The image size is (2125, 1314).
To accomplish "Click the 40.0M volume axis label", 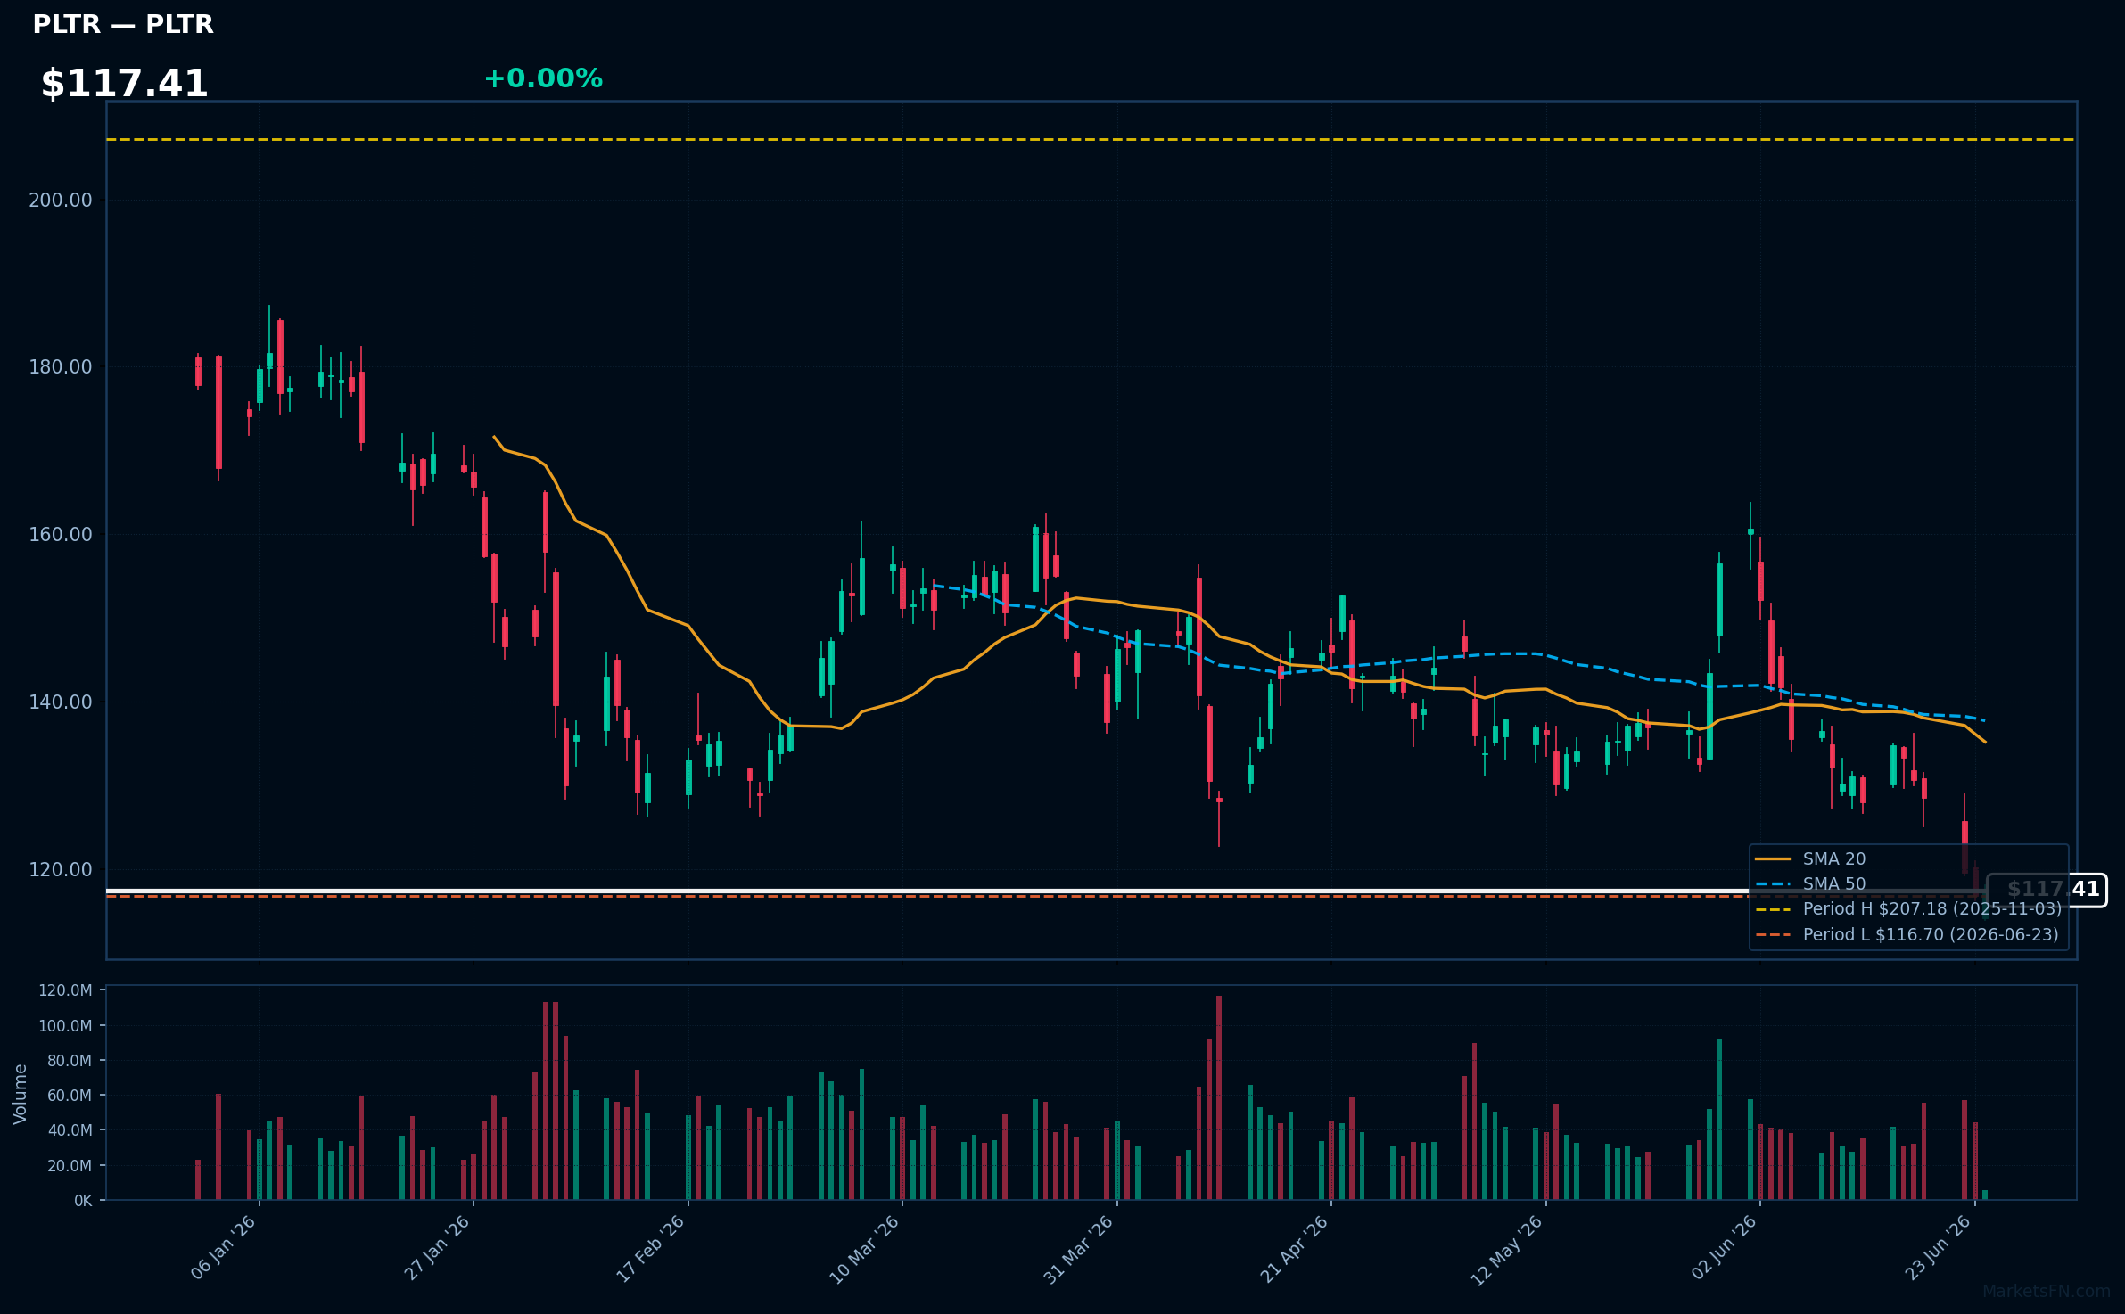I will point(70,1129).
